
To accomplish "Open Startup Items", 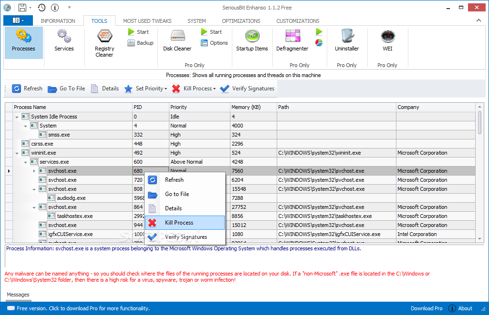I will click(252, 40).
